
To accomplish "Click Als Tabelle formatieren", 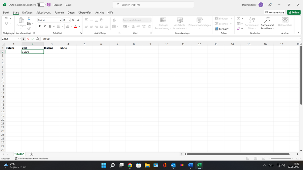I will (x=180, y=23).
